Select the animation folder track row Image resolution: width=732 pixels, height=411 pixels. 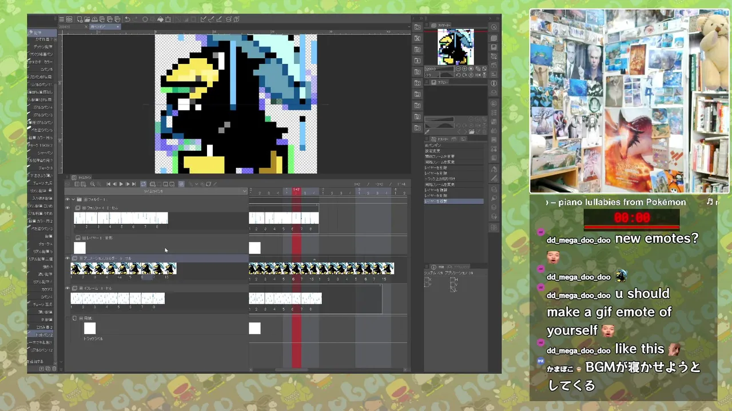coord(157,258)
